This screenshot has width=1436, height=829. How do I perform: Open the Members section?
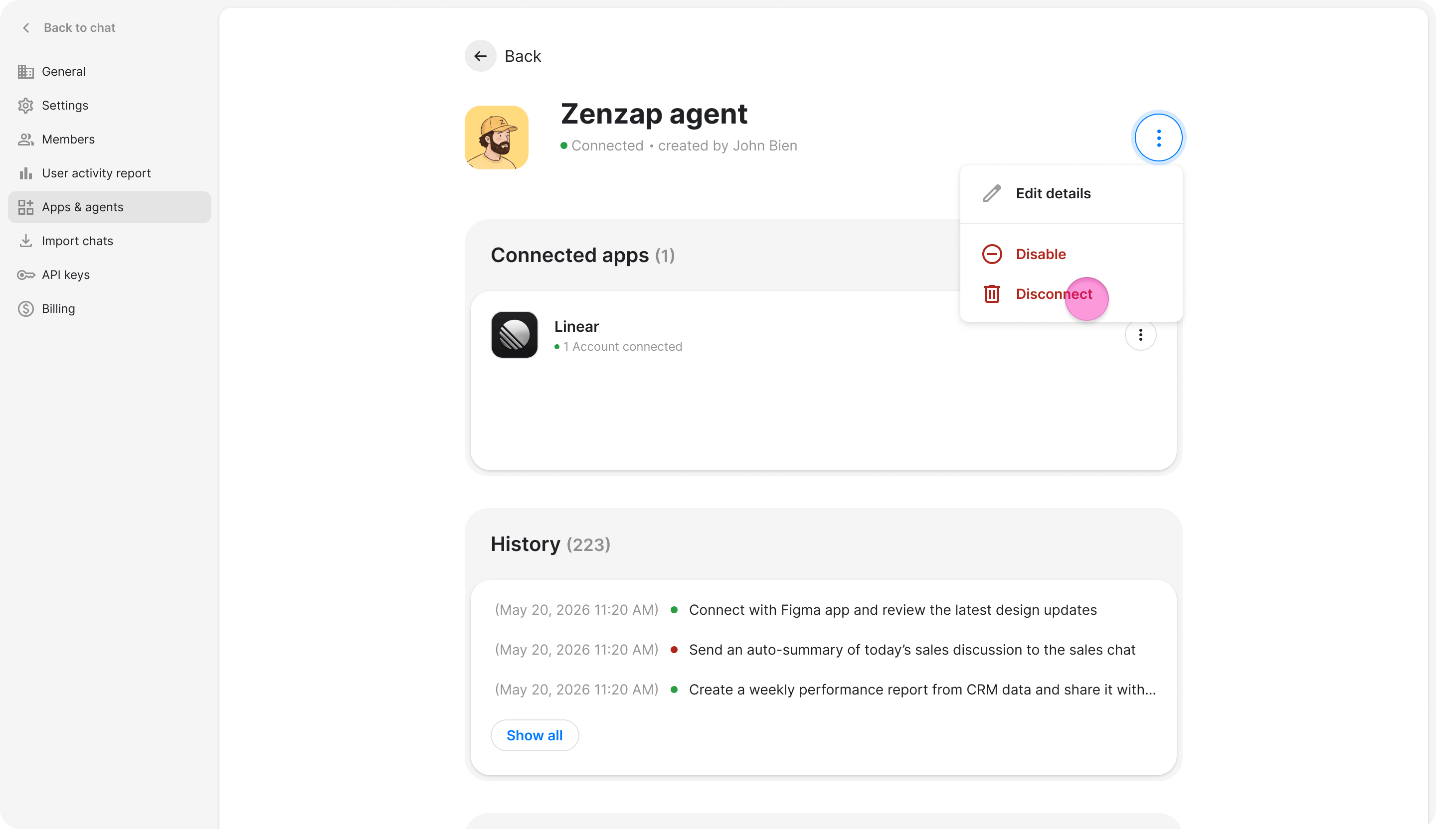[x=109, y=139]
